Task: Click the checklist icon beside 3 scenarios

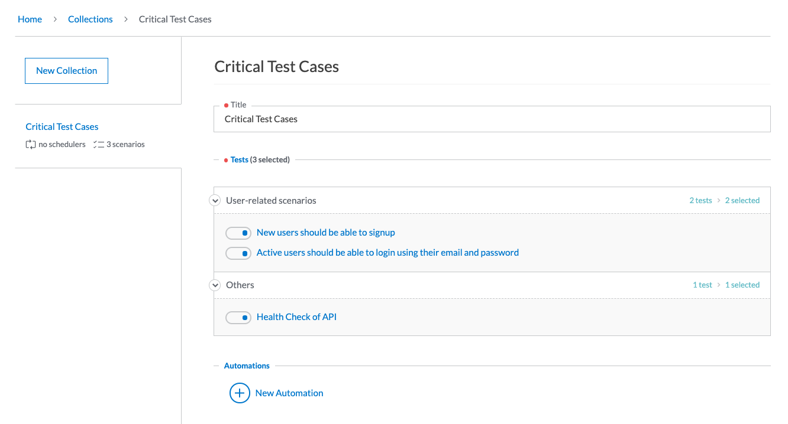Action: click(x=99, y=144)
